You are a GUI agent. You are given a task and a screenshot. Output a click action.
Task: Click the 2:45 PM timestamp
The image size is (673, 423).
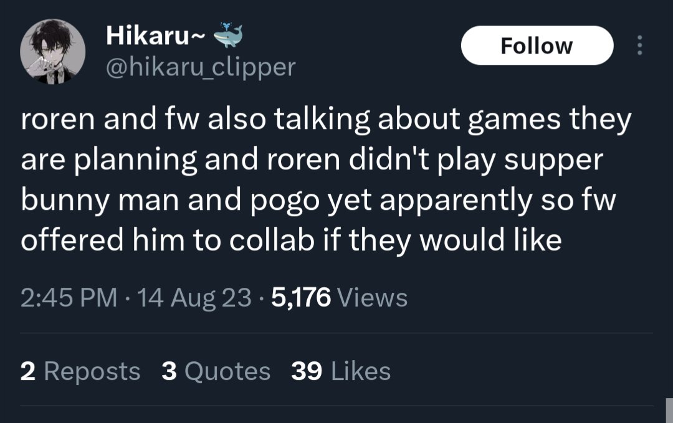coord(69,298)
